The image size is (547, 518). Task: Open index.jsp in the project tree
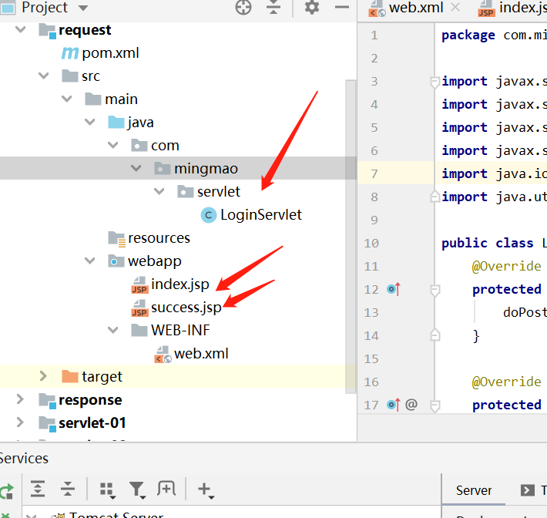tap(180, 284)
